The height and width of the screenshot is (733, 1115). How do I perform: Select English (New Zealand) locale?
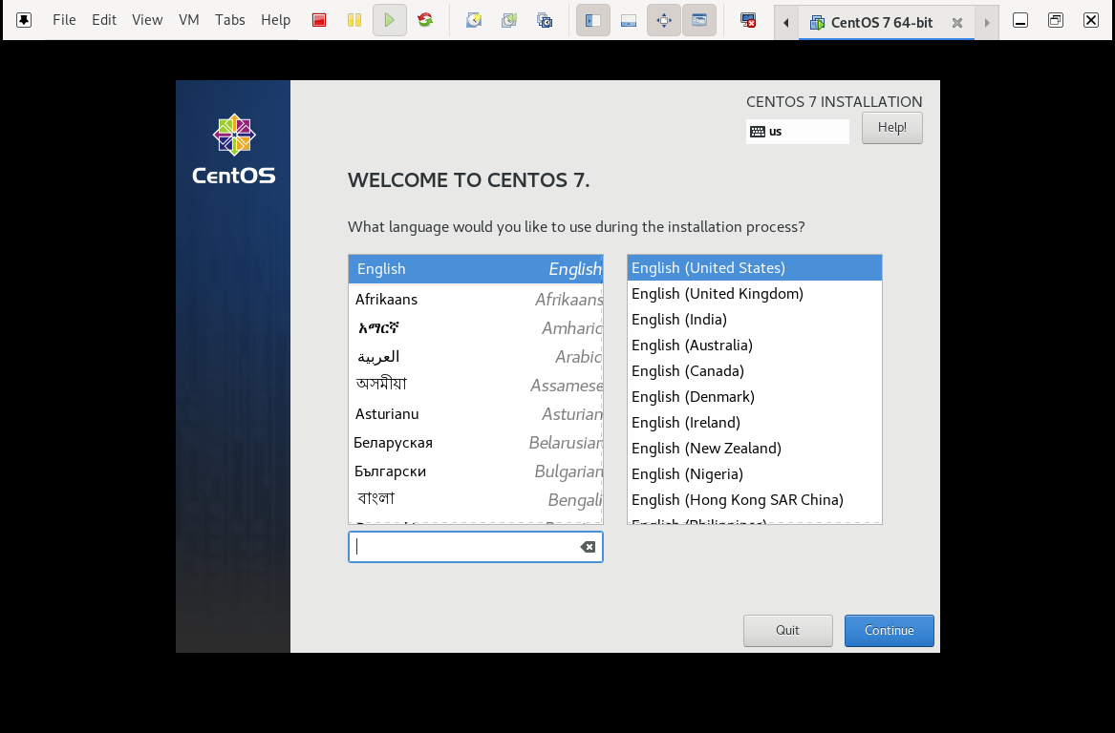click(x=755, y=449)
